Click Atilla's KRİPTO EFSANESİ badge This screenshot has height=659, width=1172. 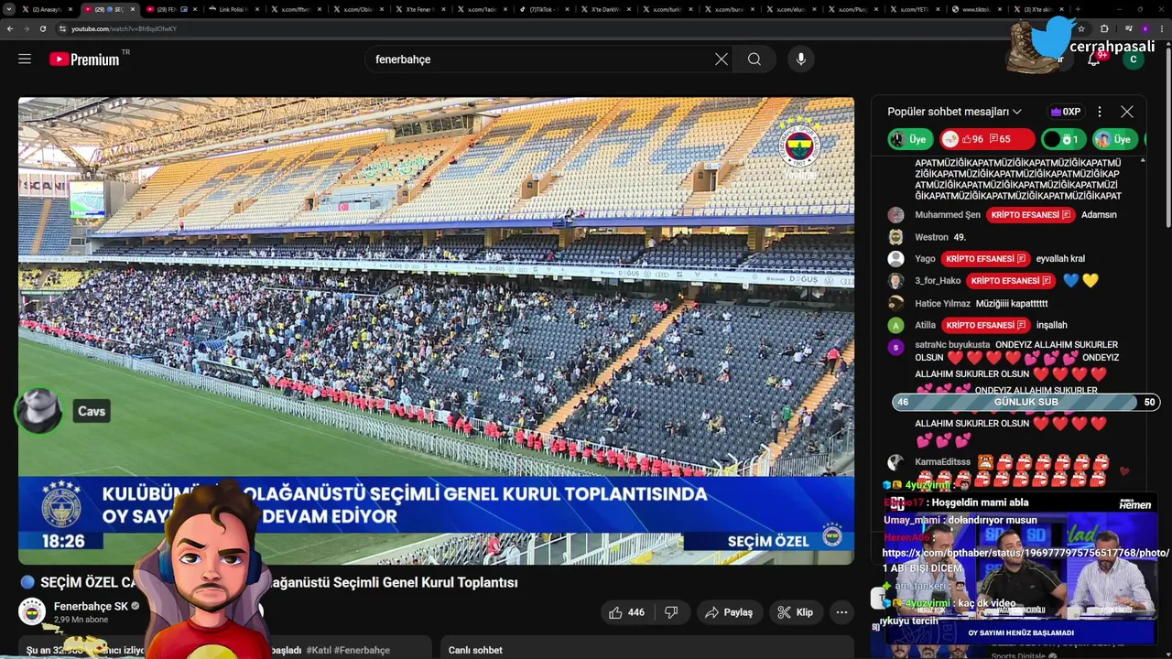pos(985,325)
